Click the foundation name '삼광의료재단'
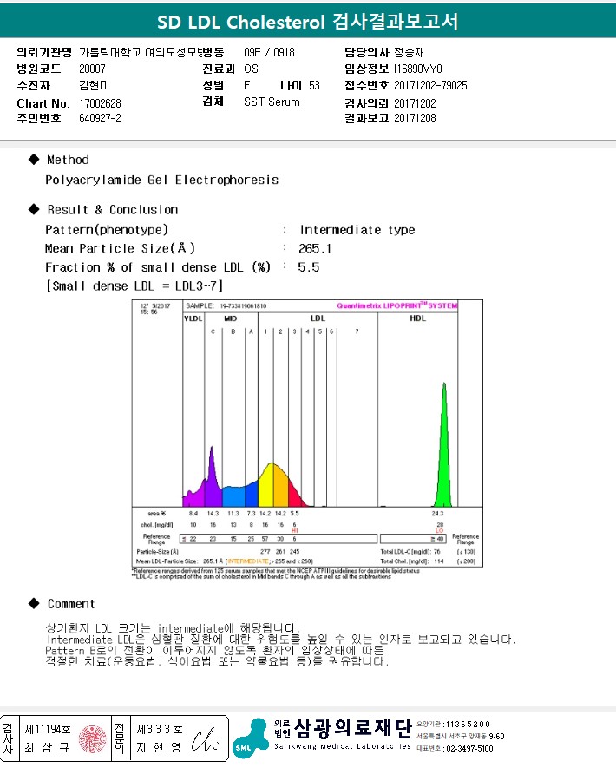Screen dimensions: 616x768 pyautogui.click(x=352, y=728)
